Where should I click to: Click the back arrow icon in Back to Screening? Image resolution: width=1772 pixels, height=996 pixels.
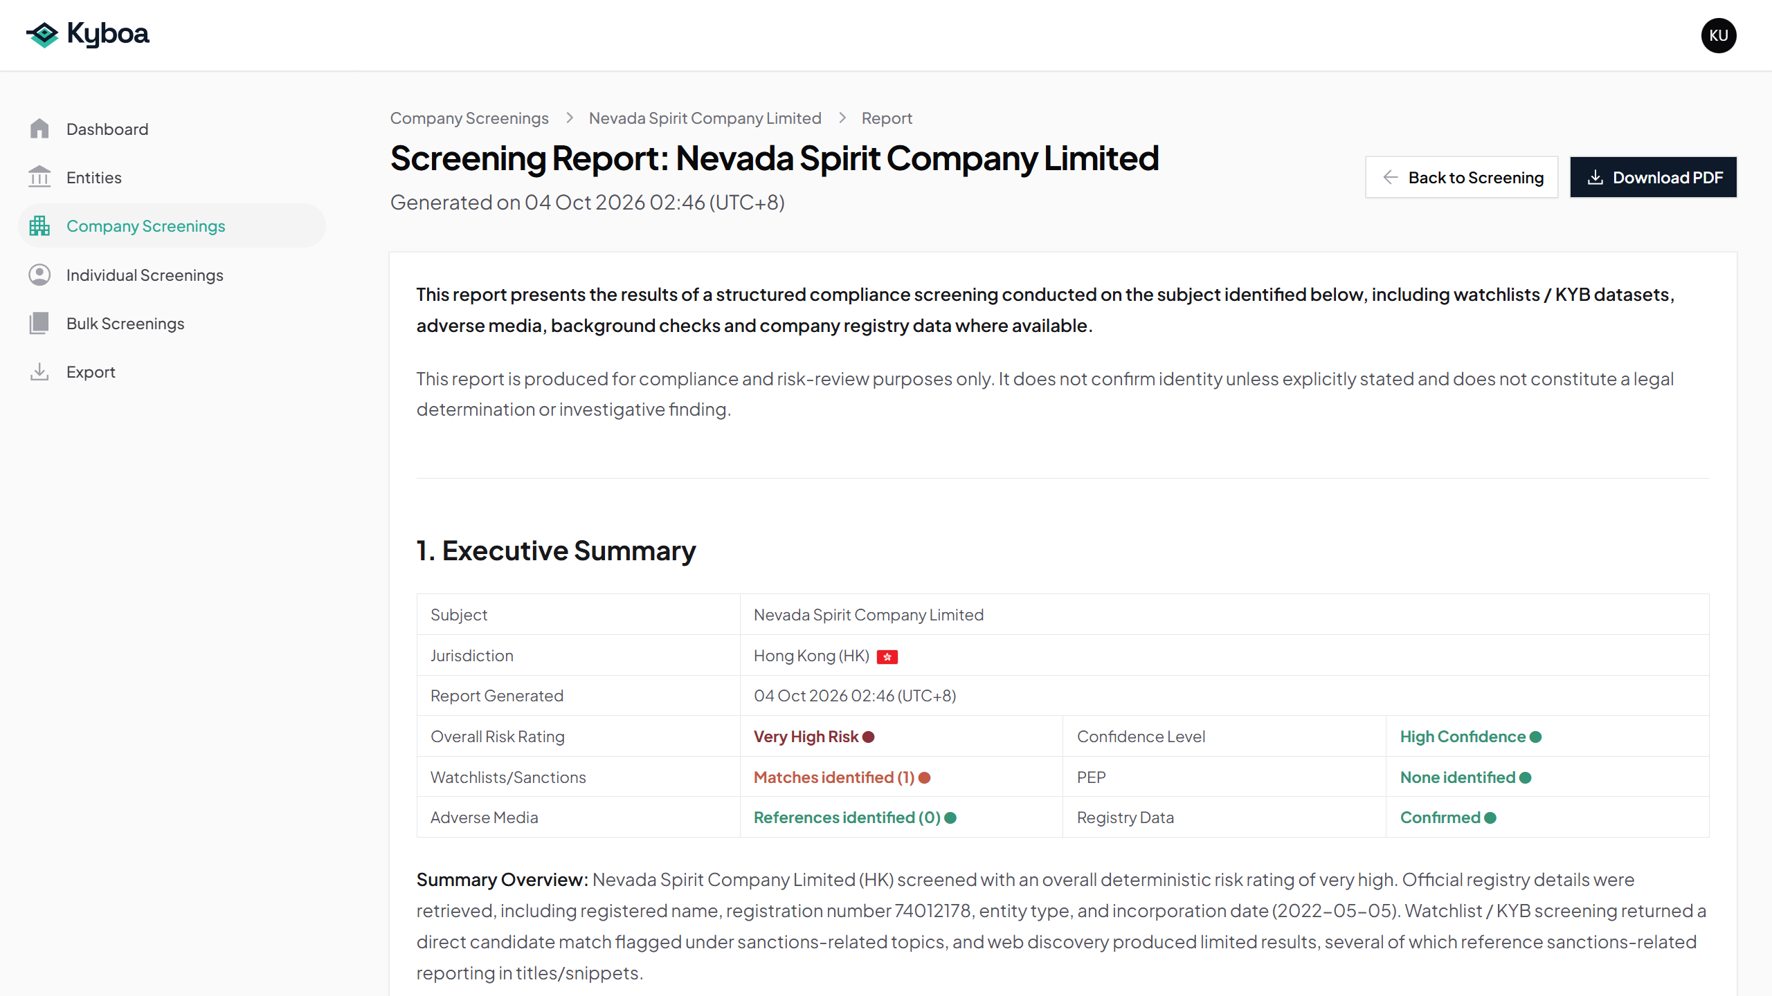tap(1390, 177)
